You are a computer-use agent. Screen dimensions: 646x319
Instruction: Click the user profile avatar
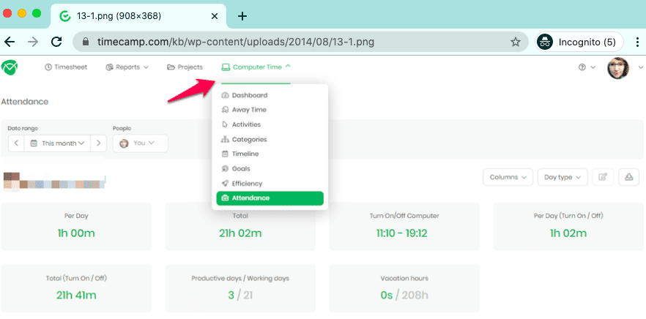pos(618,68)
